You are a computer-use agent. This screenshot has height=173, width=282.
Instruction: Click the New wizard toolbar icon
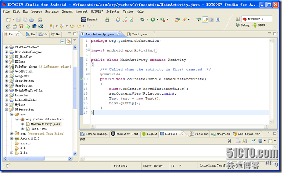pyautogui.click(x=8, y=20)
